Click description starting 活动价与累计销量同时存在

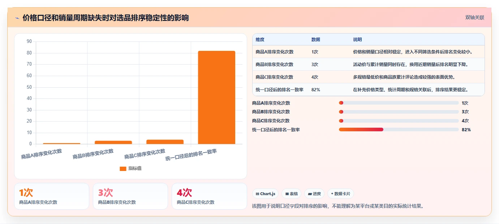410,65
